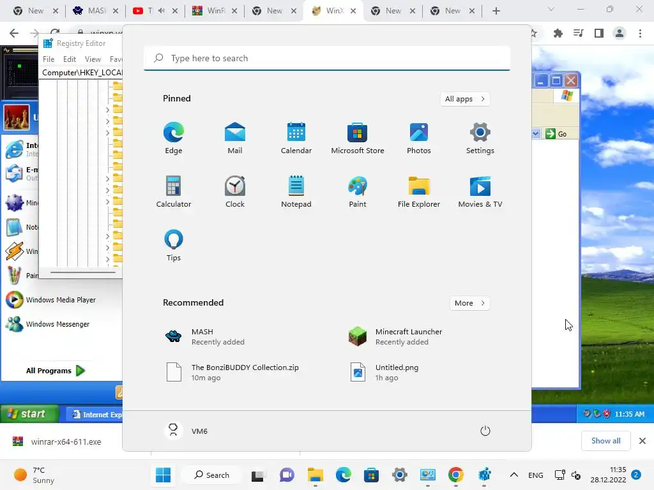Viewport: 654px width, 490px height.
Task: Show hidden tray icons chevron
Action: pos(514,475)
